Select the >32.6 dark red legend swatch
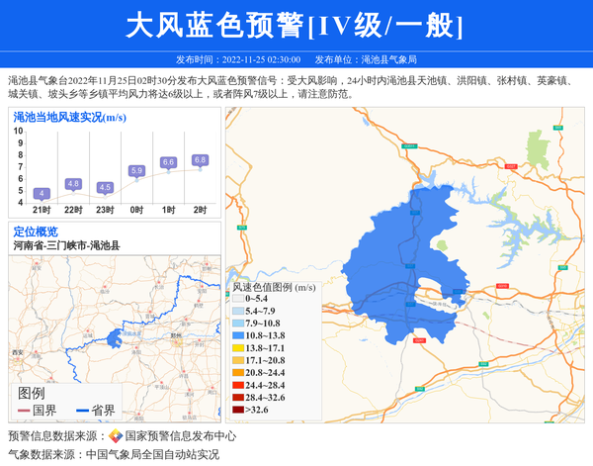This screenshot has height=466, width=593. pos(237,410)
